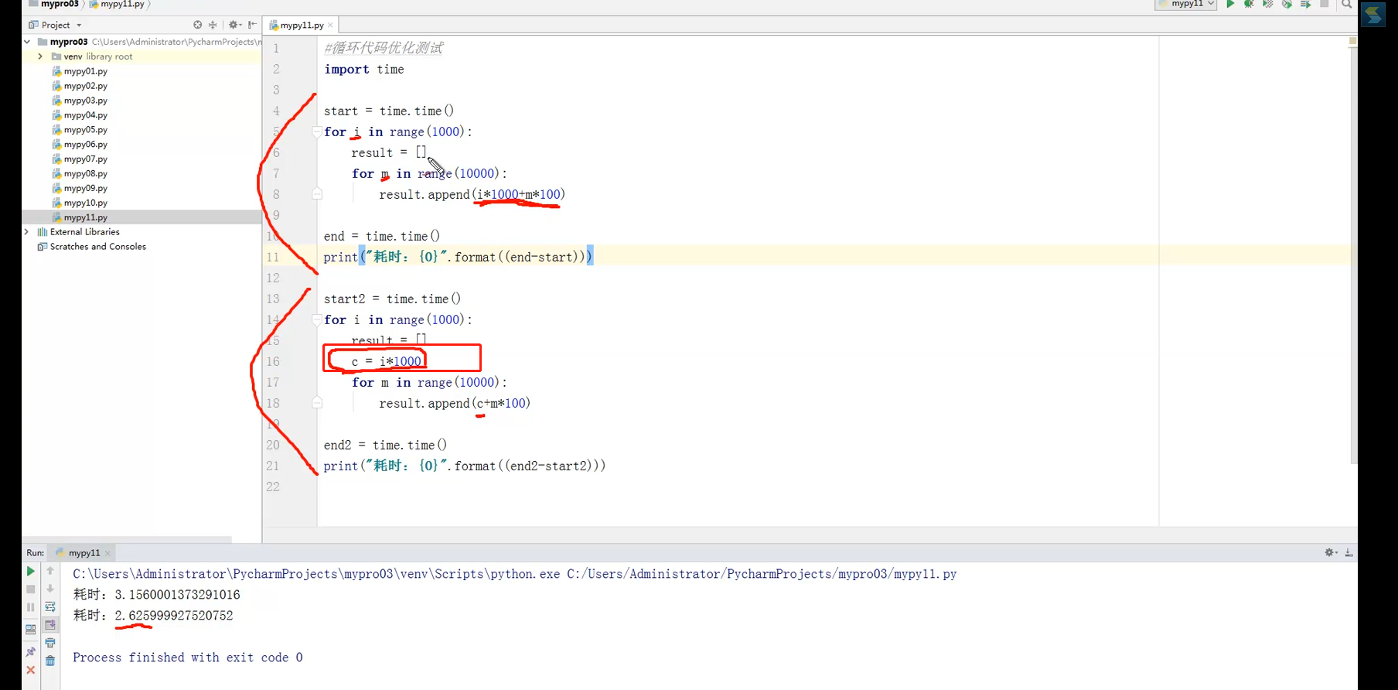Click the Run panel stop square
This screenshot has width=1398, height=690.
click(x=31, y=589)
